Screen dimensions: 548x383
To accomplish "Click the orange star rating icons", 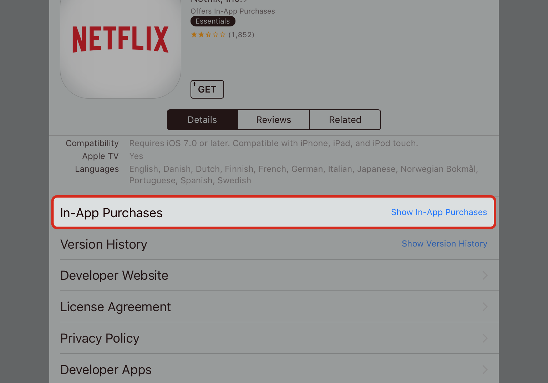I will pyautogui.click(x=208, y=35).
